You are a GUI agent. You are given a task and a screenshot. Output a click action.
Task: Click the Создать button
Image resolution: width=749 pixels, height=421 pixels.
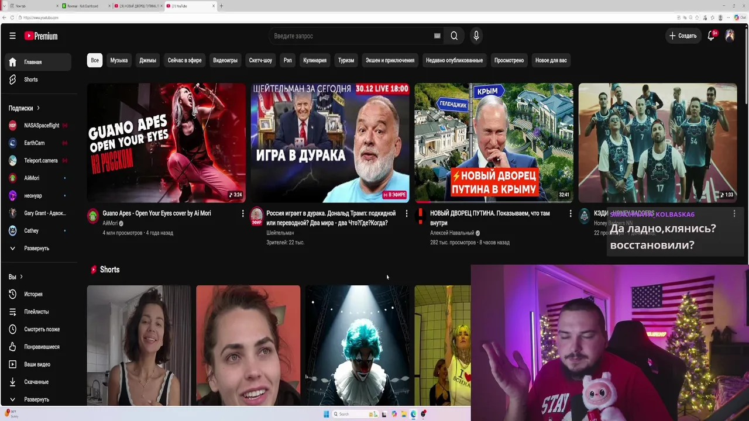683,36
